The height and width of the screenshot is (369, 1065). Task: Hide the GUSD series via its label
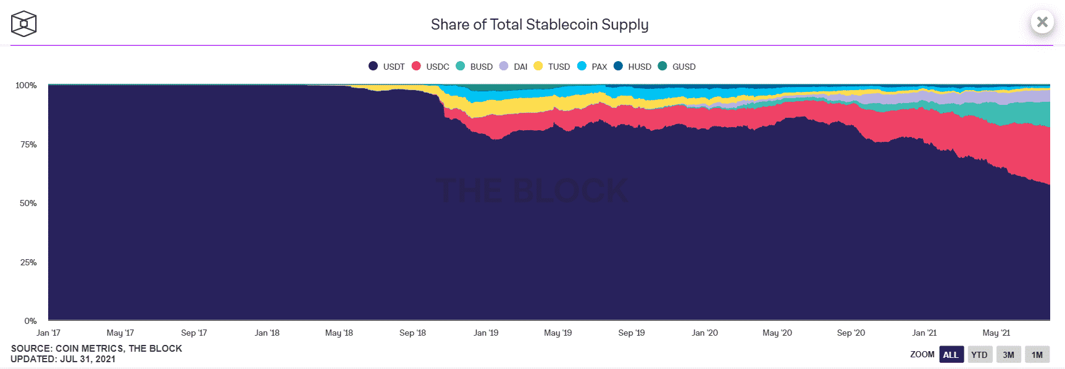[684, 67]
